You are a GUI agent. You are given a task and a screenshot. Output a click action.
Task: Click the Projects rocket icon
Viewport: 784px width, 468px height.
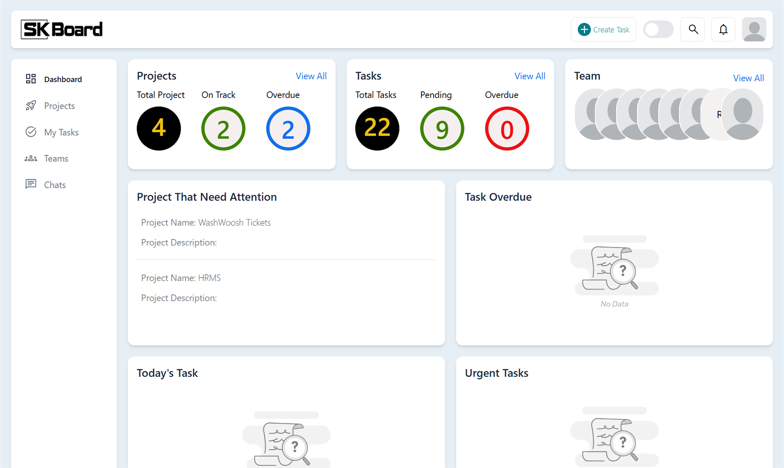31,106
